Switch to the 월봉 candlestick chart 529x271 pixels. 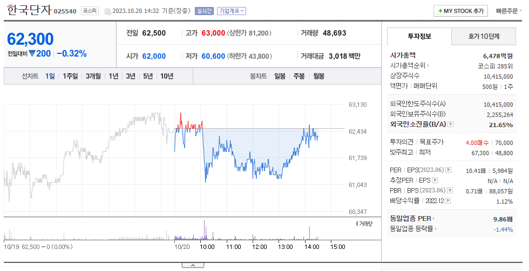click(x=318, y=76)
